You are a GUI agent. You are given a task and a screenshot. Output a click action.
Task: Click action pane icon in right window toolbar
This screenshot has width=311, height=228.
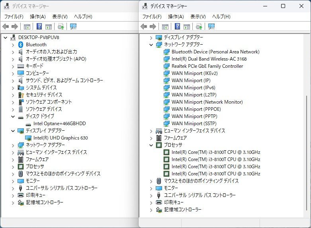pos(187,26)
